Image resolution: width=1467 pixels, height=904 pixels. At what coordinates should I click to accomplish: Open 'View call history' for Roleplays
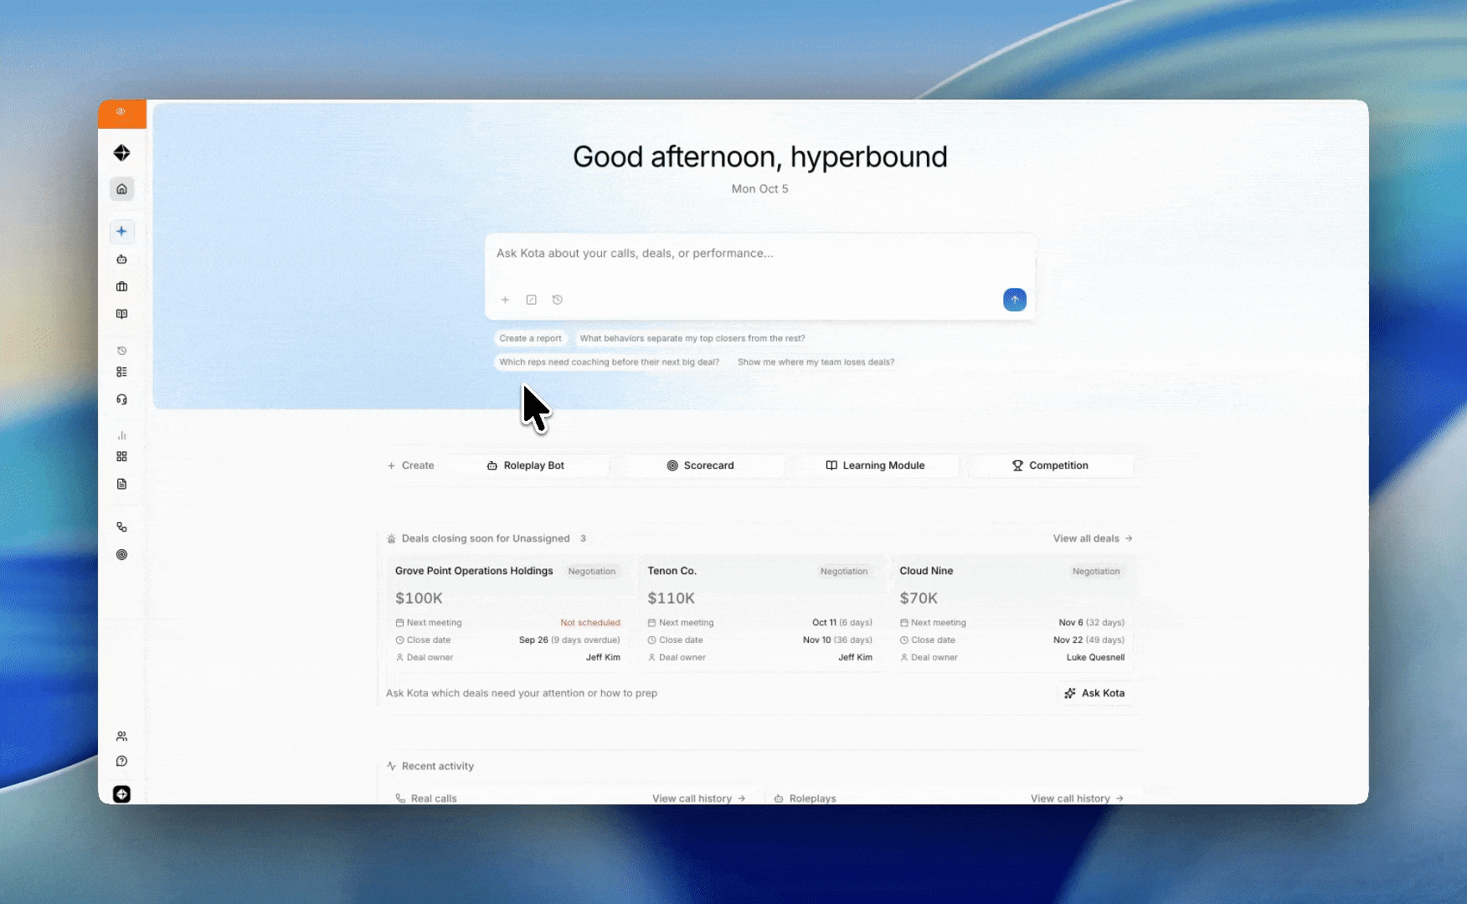tap(1077, 799)
